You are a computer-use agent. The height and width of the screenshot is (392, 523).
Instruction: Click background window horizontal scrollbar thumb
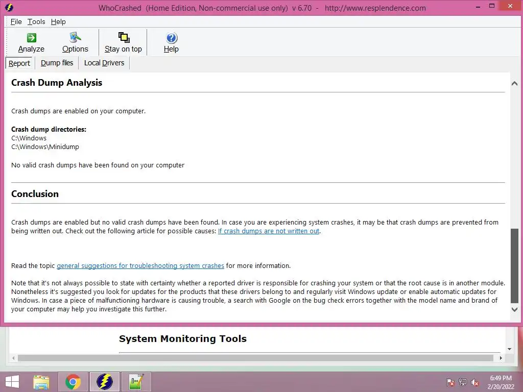(255, 358)
